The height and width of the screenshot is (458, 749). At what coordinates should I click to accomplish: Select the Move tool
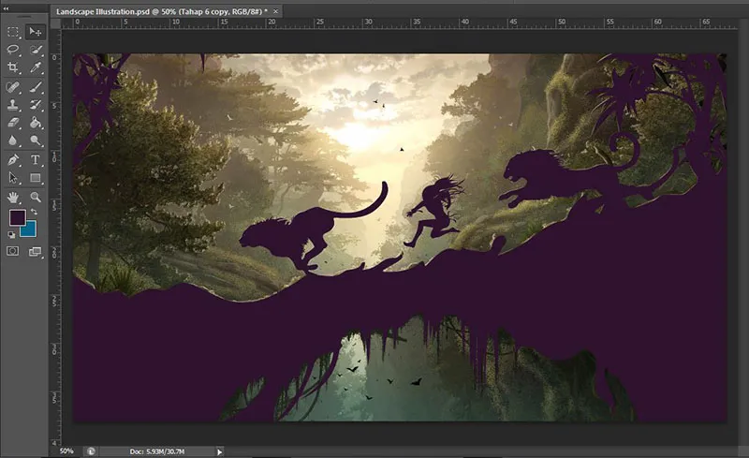click(x=36, y=32)
